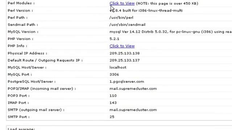
Task: Select the /usr/bin/perl path value
Action: tap(121, 18)
